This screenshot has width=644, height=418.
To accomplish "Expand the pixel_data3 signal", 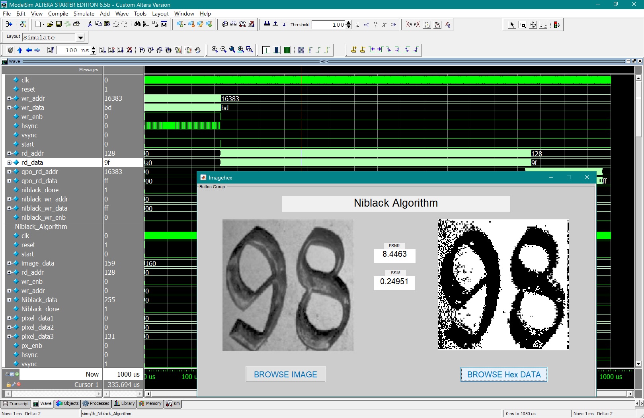I will coord(9,336).
